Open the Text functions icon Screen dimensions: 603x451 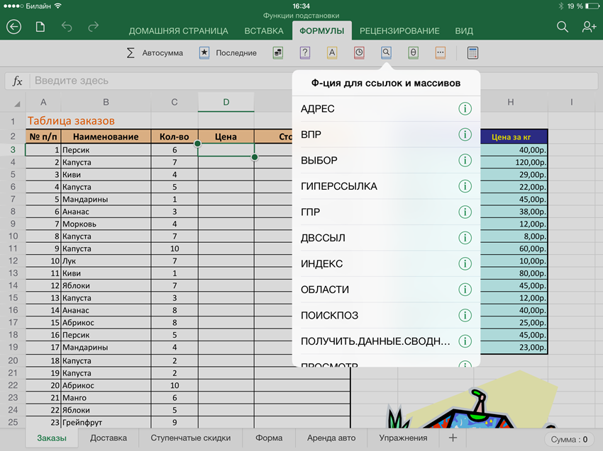(x=332, y=53)
